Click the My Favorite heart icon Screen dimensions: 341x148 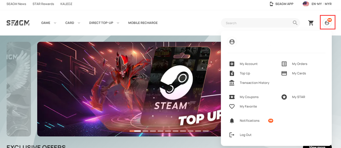point(232,106)
